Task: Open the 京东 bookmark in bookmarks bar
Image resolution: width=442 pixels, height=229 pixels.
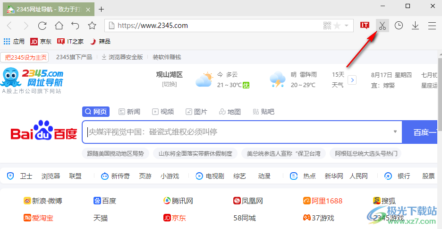Action: tap(41, 42)
